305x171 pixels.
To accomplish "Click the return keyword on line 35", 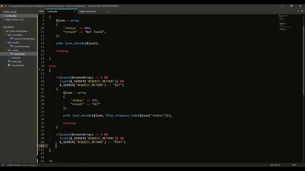I will [69, 123].
